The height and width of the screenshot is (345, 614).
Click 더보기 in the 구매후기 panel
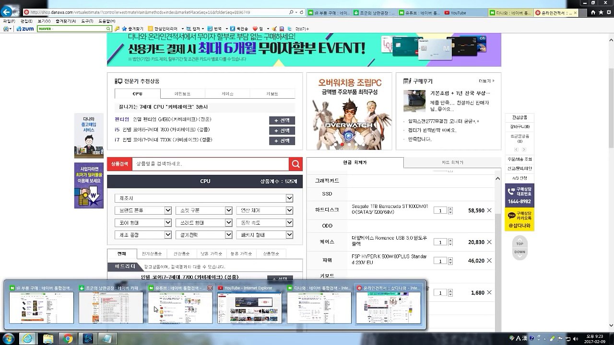[486, 81]
